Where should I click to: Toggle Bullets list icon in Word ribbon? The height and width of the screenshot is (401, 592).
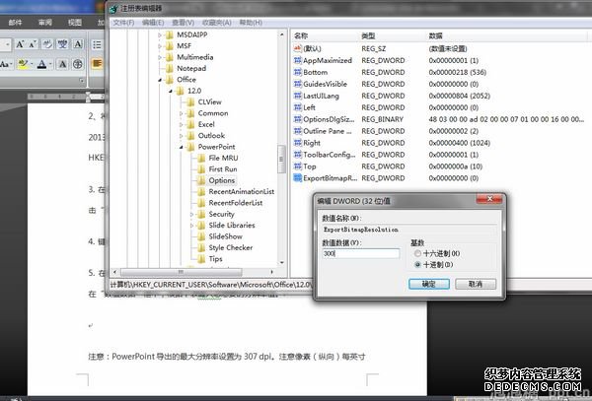[97, 45]
